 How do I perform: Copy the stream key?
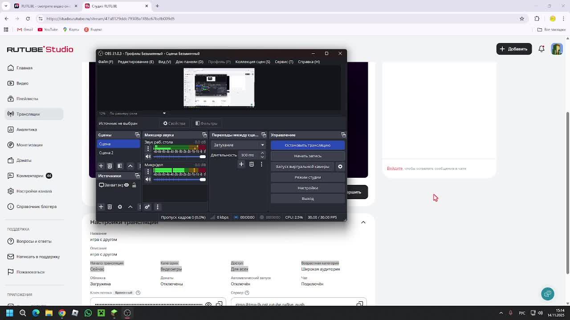click(219, 304)
